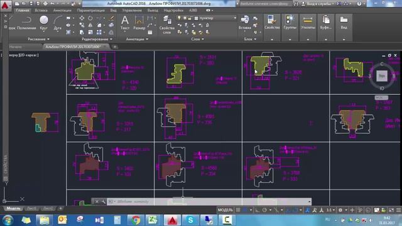Expand the Рисование panel
The height and width of the screenshot is (226, 402).
coord(38,39)
